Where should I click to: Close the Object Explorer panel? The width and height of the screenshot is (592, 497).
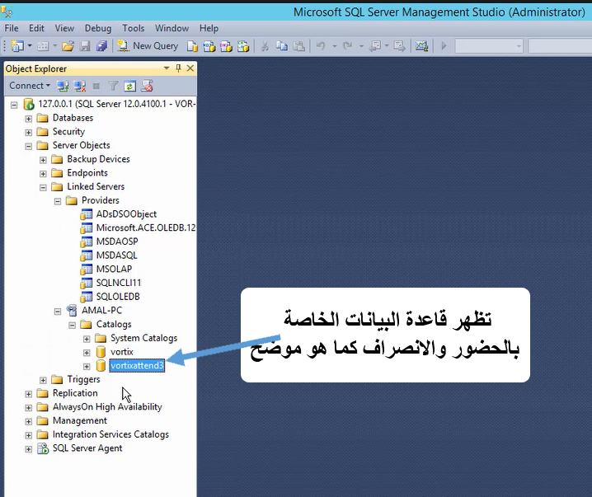[x=190, y=68]
